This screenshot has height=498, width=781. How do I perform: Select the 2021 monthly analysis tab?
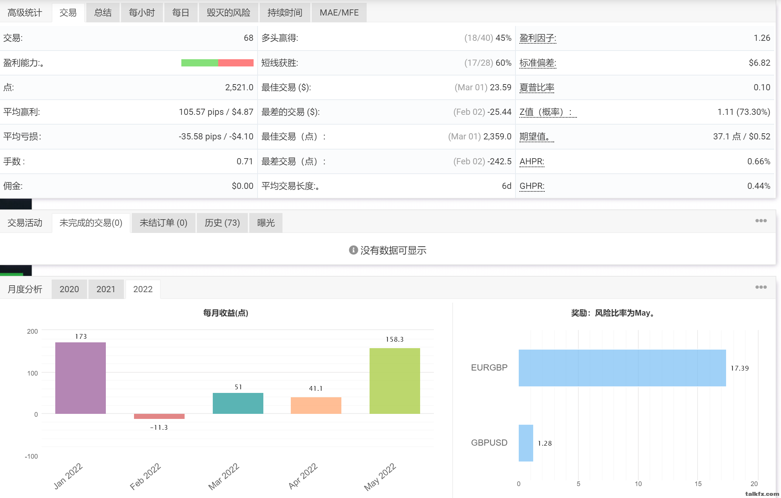106,289
